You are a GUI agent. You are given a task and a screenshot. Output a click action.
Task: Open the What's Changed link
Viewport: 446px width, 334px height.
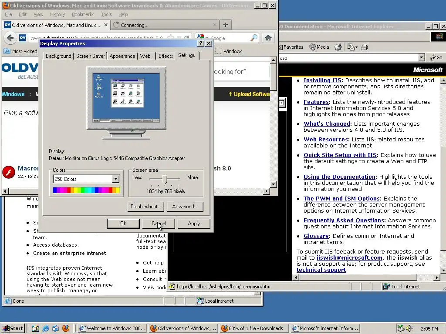[327, 124]
